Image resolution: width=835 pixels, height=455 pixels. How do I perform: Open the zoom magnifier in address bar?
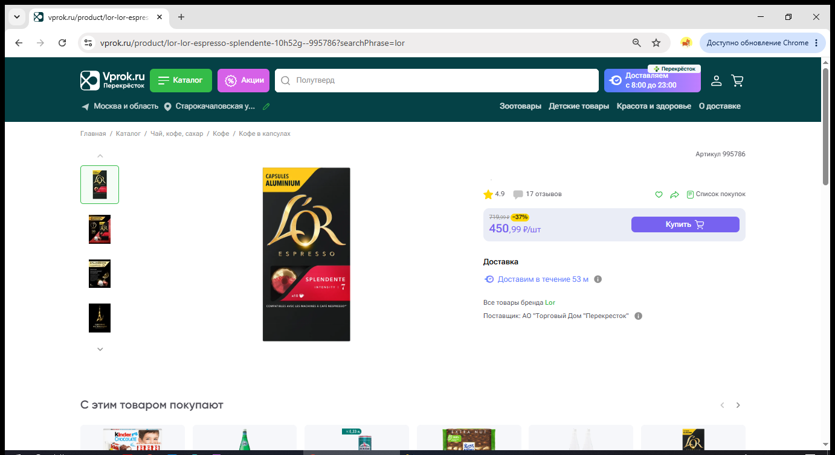(636, 43)
